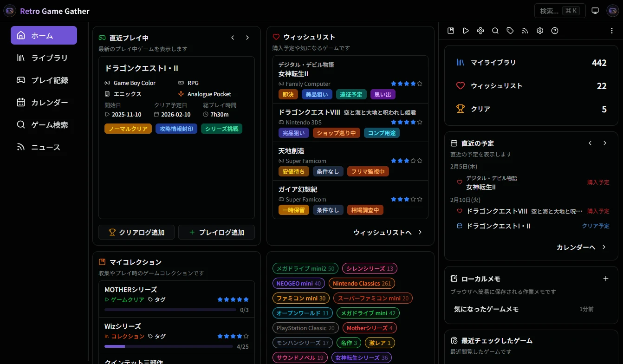Open the settings gear in the right toolbar
The height and width of the screenshot is (364, 623).
click(540, 31)
